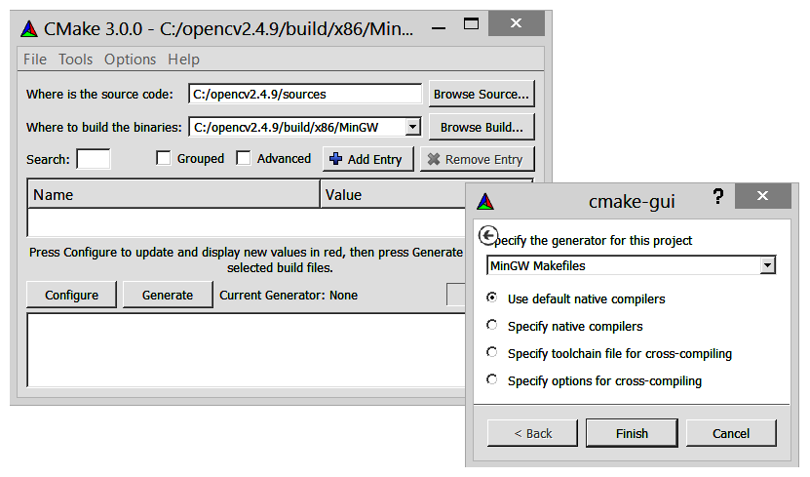
Task: Enable the Advanced checkbox
Action: [x=244, y=158]
